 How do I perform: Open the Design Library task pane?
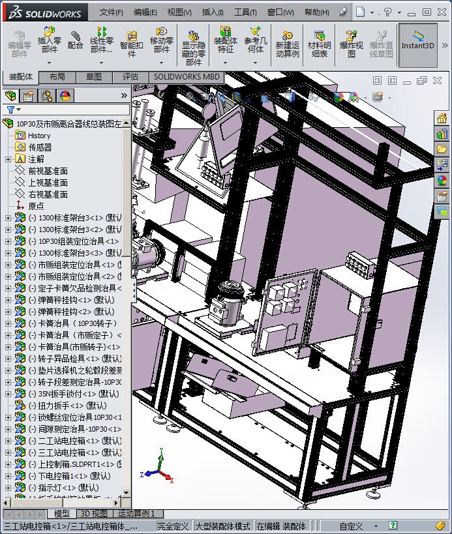pyautogui.click(x=442, y=134)
